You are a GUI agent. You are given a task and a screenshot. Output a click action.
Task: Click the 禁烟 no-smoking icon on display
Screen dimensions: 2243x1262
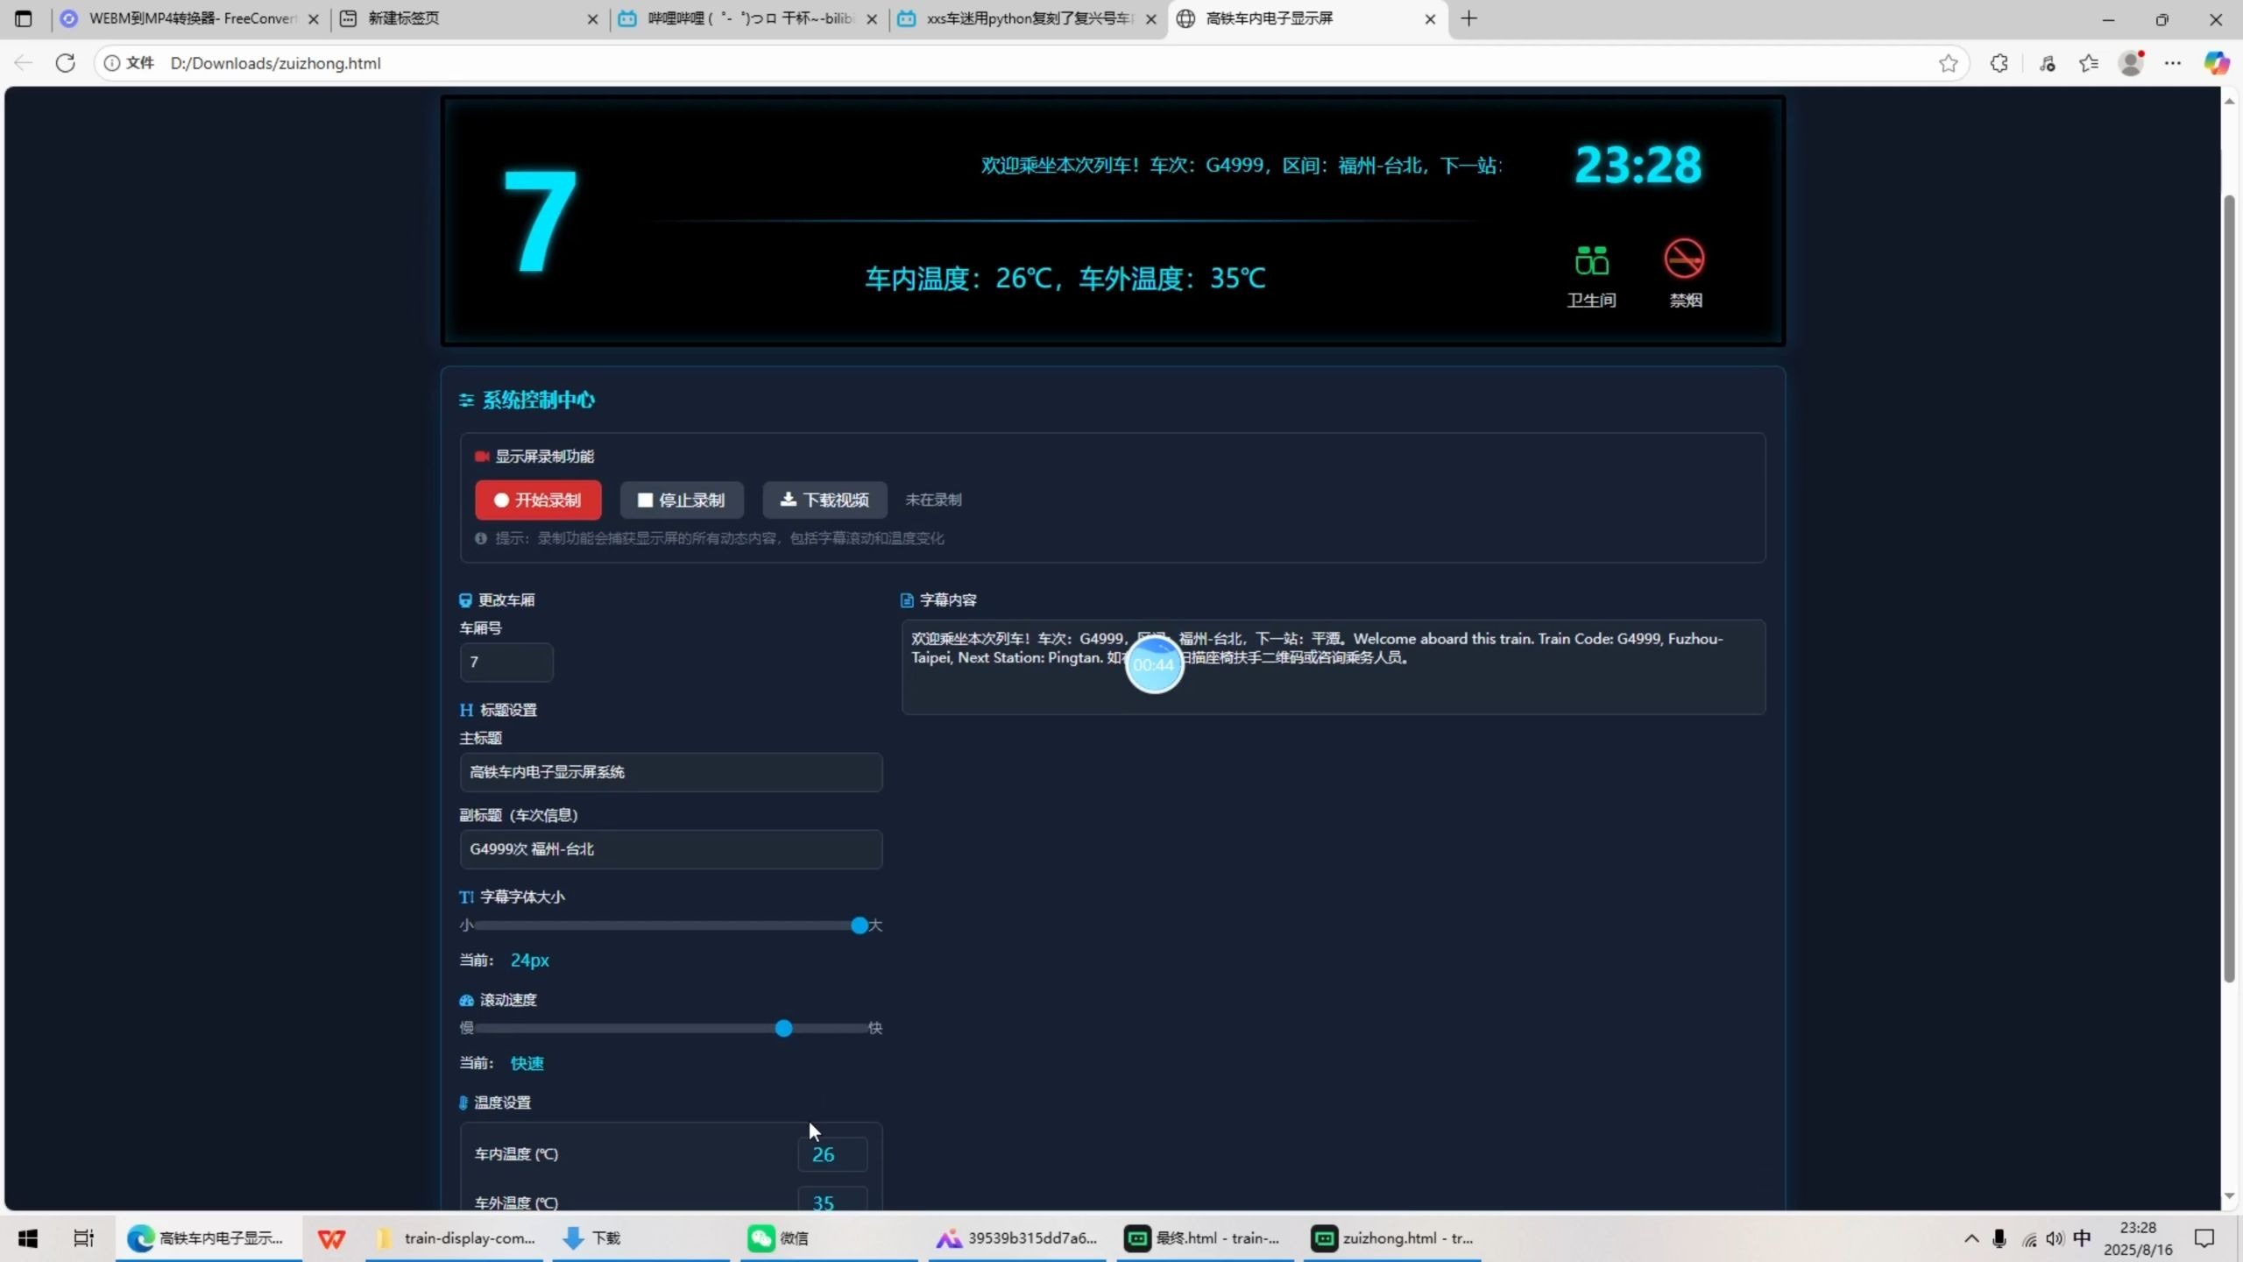1684,259
